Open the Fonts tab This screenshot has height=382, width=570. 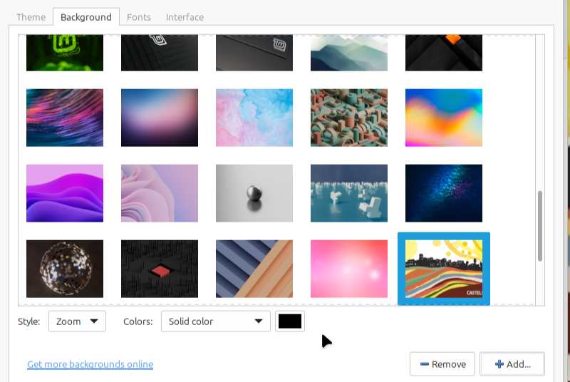point(140,17)
